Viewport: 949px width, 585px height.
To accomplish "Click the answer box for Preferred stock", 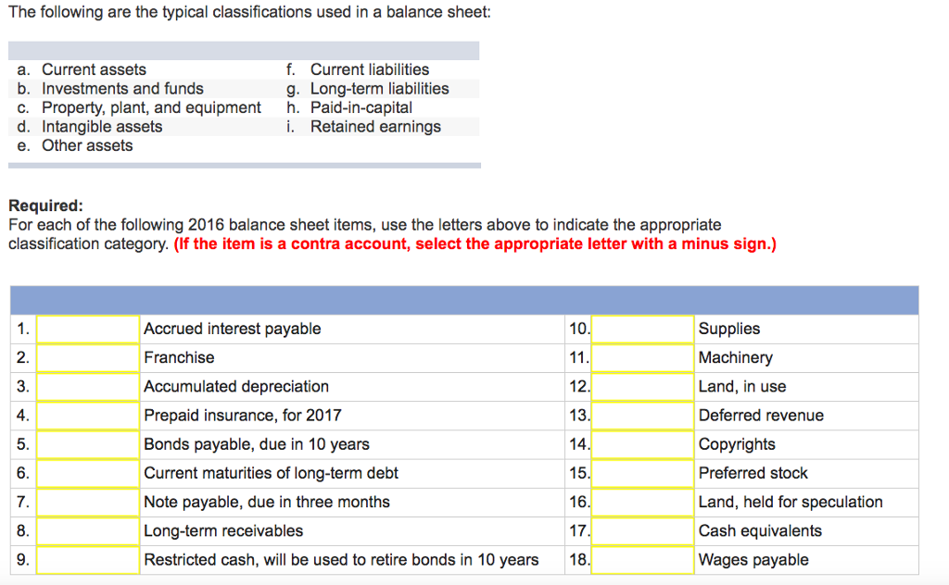I will pos(643,473).
